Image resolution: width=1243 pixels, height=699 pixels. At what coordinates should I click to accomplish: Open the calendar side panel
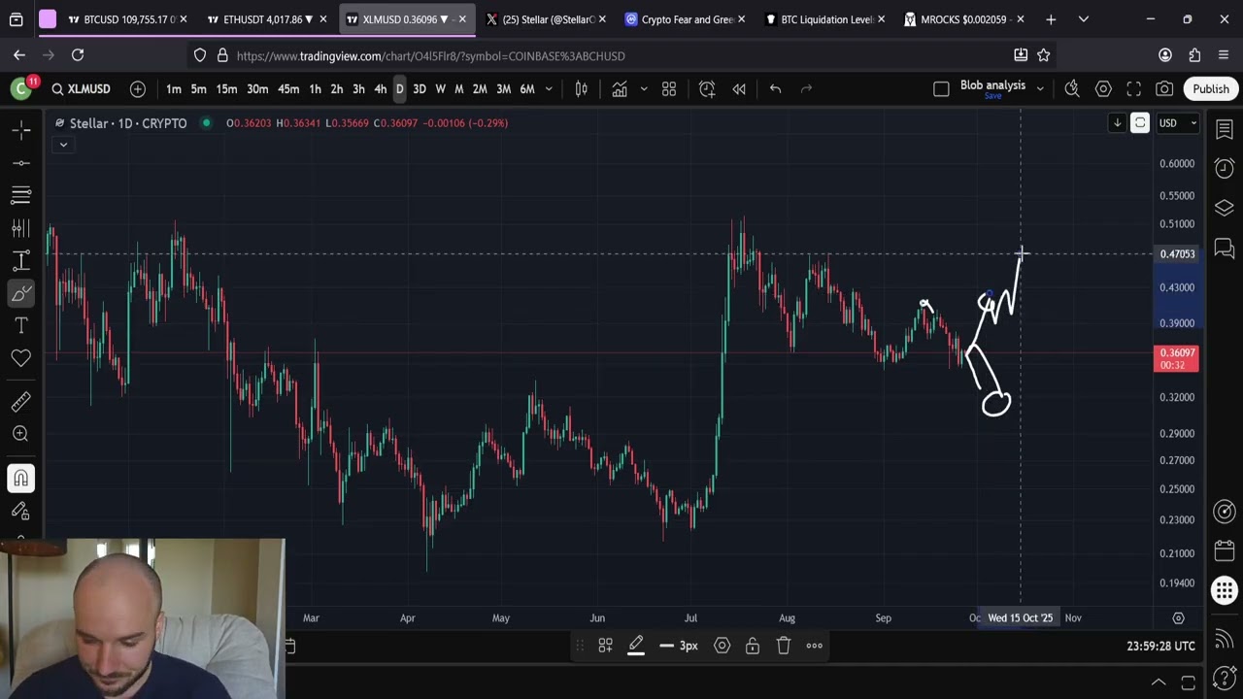tap(1225, 550)
